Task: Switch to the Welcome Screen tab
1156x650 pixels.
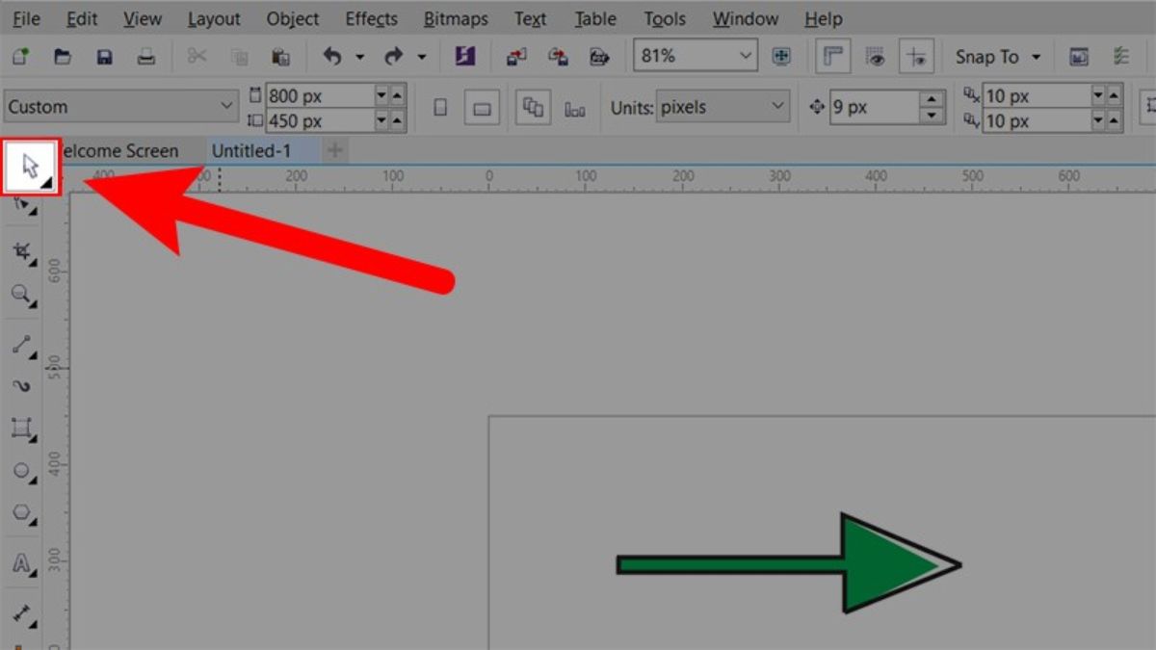Action: point(120,151)
